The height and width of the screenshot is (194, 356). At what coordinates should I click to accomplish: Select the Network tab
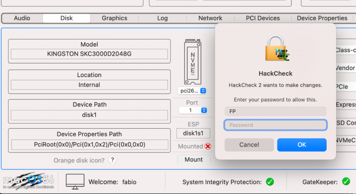click(x=210, y=18)
